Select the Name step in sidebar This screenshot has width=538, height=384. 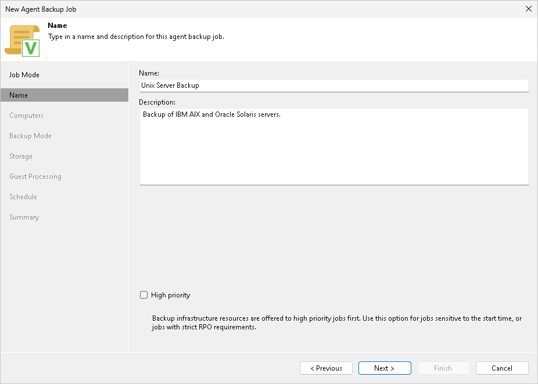click(x=64, y=95)
